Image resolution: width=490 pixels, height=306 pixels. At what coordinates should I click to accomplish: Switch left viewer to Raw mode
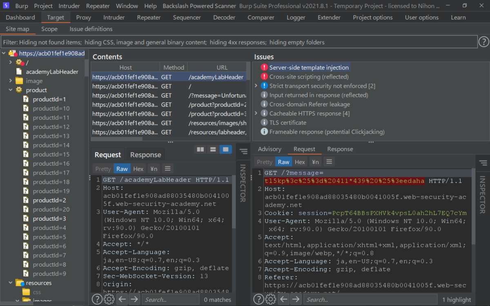tap(122, 169)
